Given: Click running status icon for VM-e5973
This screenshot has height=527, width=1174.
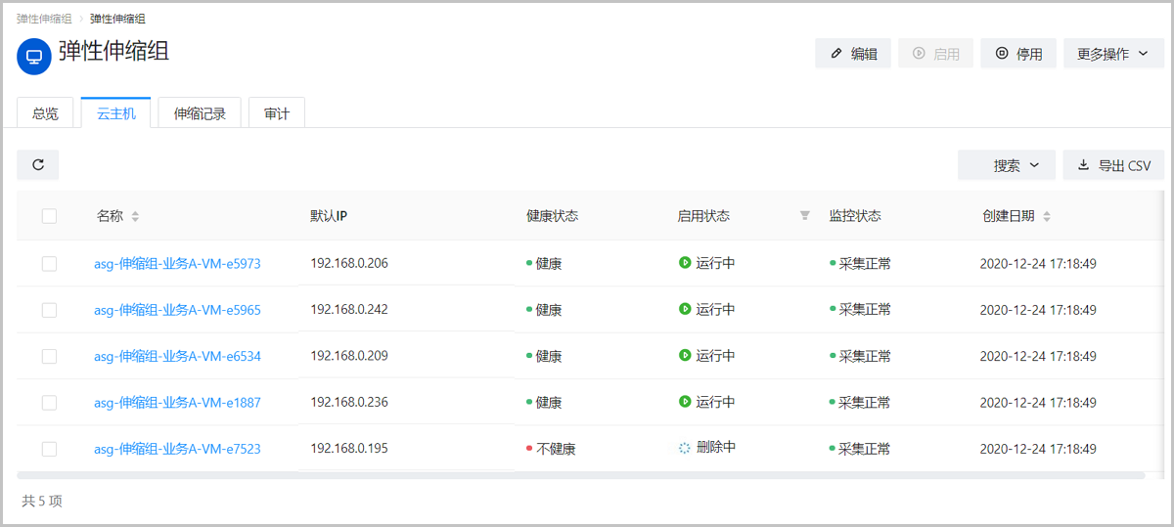Looking at the screenshot, I should click(685, 263).
